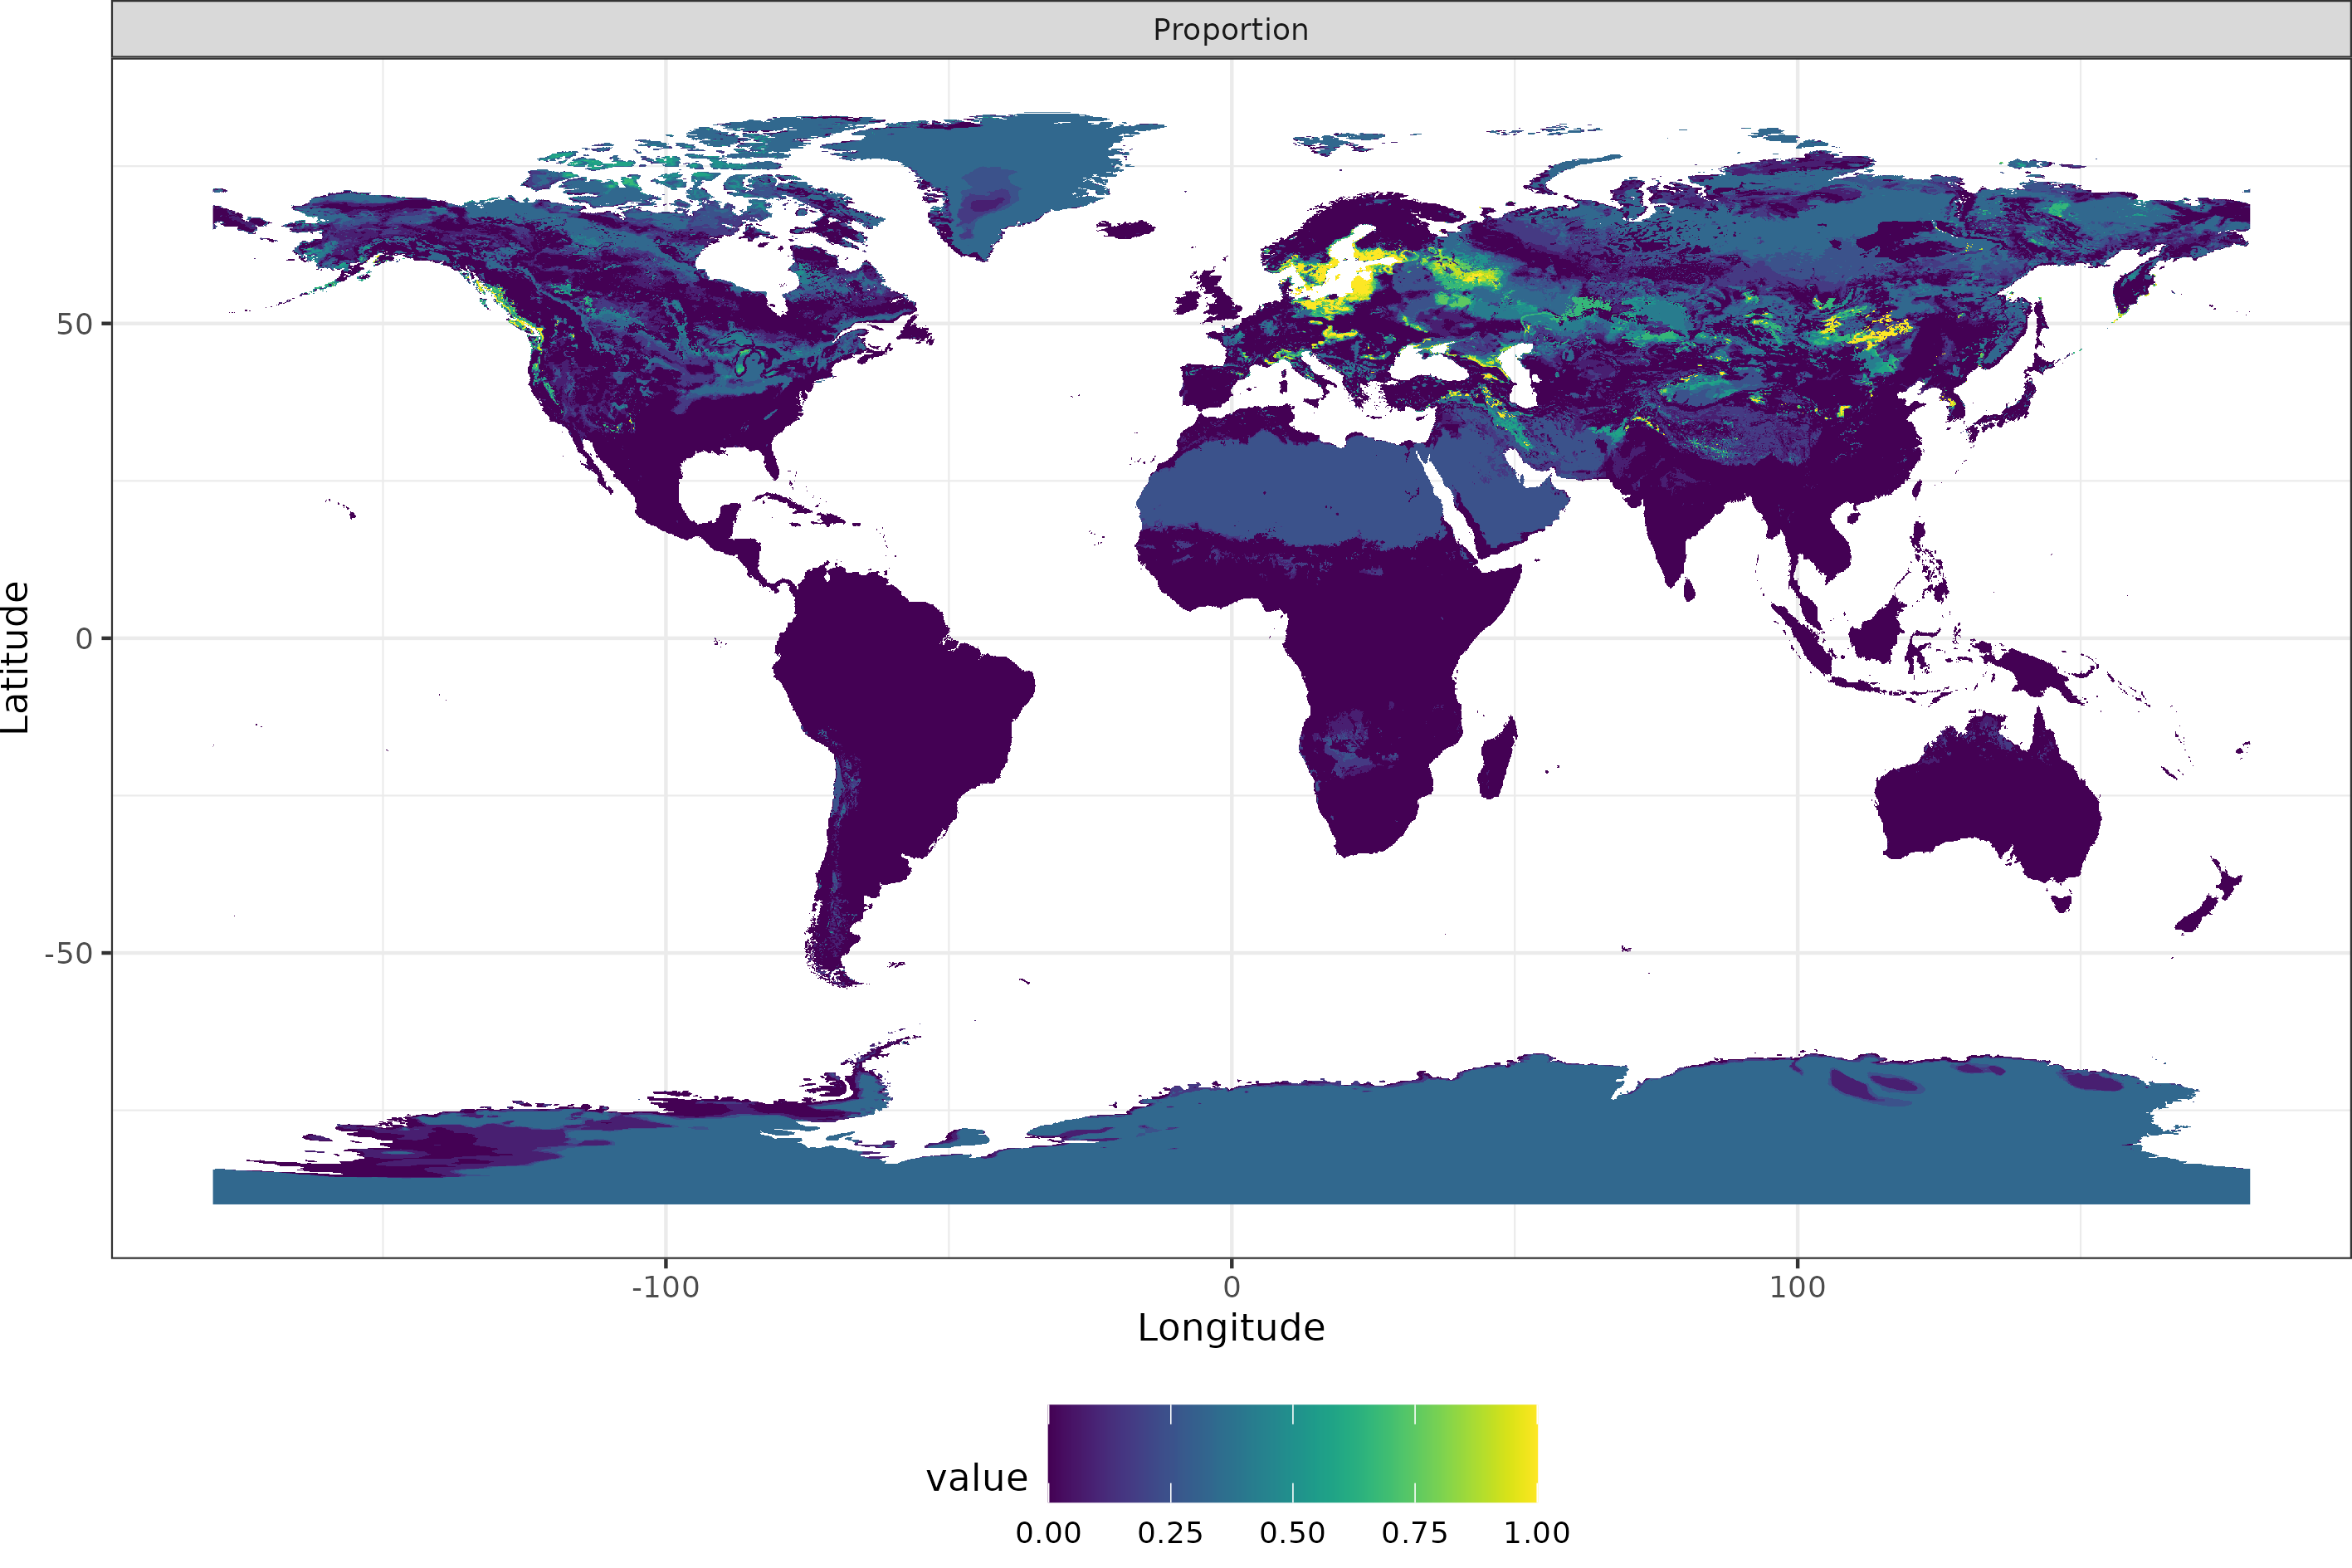This screenshot has width=2352, height=1568.
Task: Click the -50 latitude tick label
Action: tap(68, 954)
